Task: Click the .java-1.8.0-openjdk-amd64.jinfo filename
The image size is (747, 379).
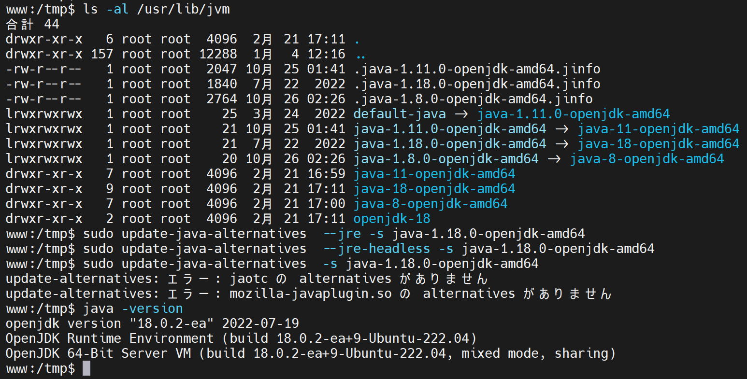Action: click(473, 99)
